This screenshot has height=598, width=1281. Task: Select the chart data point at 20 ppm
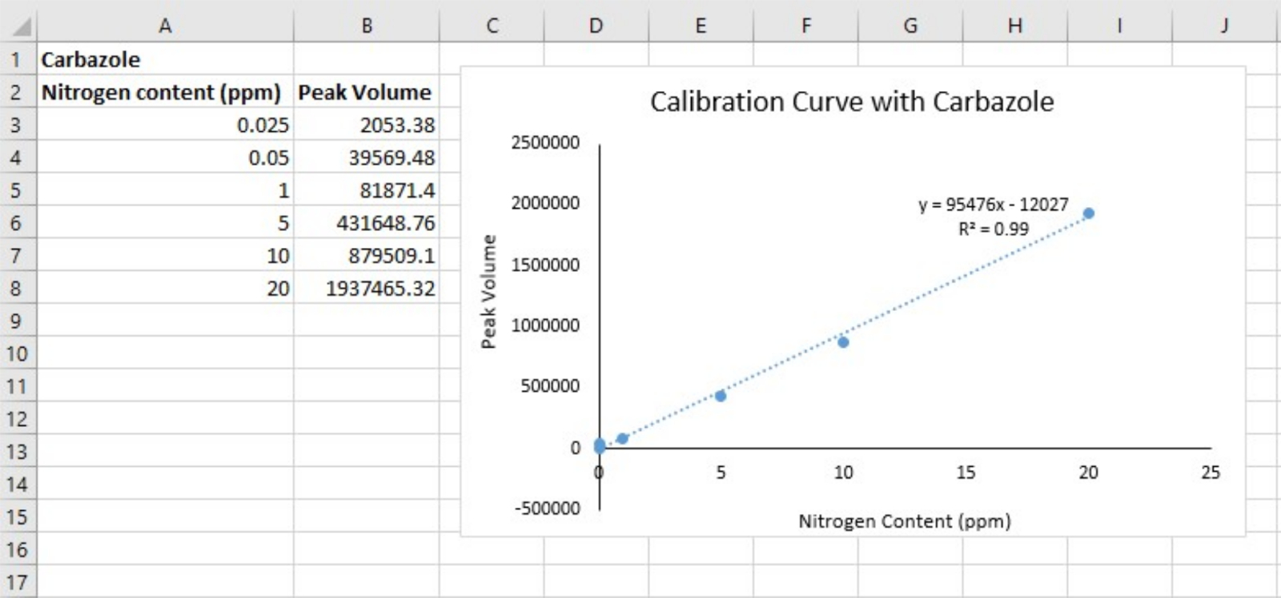click(1088, 213)
